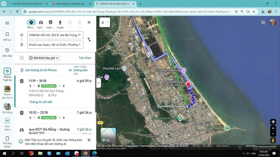Viewport: 280px width, 157px height.
Task: Swap starting point and destination
Action: (x=89, y=40)
